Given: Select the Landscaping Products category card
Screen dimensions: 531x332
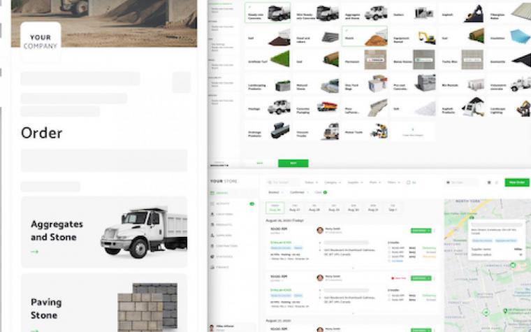Looking at the screenshot, I should [268, 83].
